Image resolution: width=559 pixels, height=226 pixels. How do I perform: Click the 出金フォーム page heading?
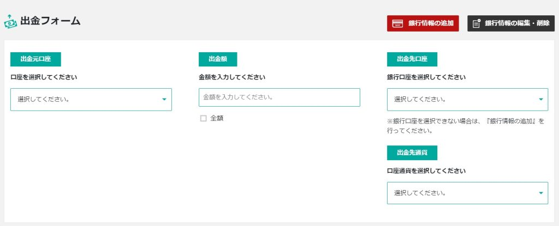pyautogui.click(x=50, y=21)
